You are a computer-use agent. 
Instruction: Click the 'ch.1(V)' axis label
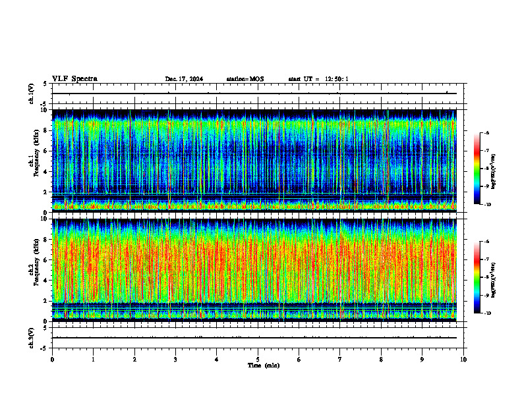32,94
